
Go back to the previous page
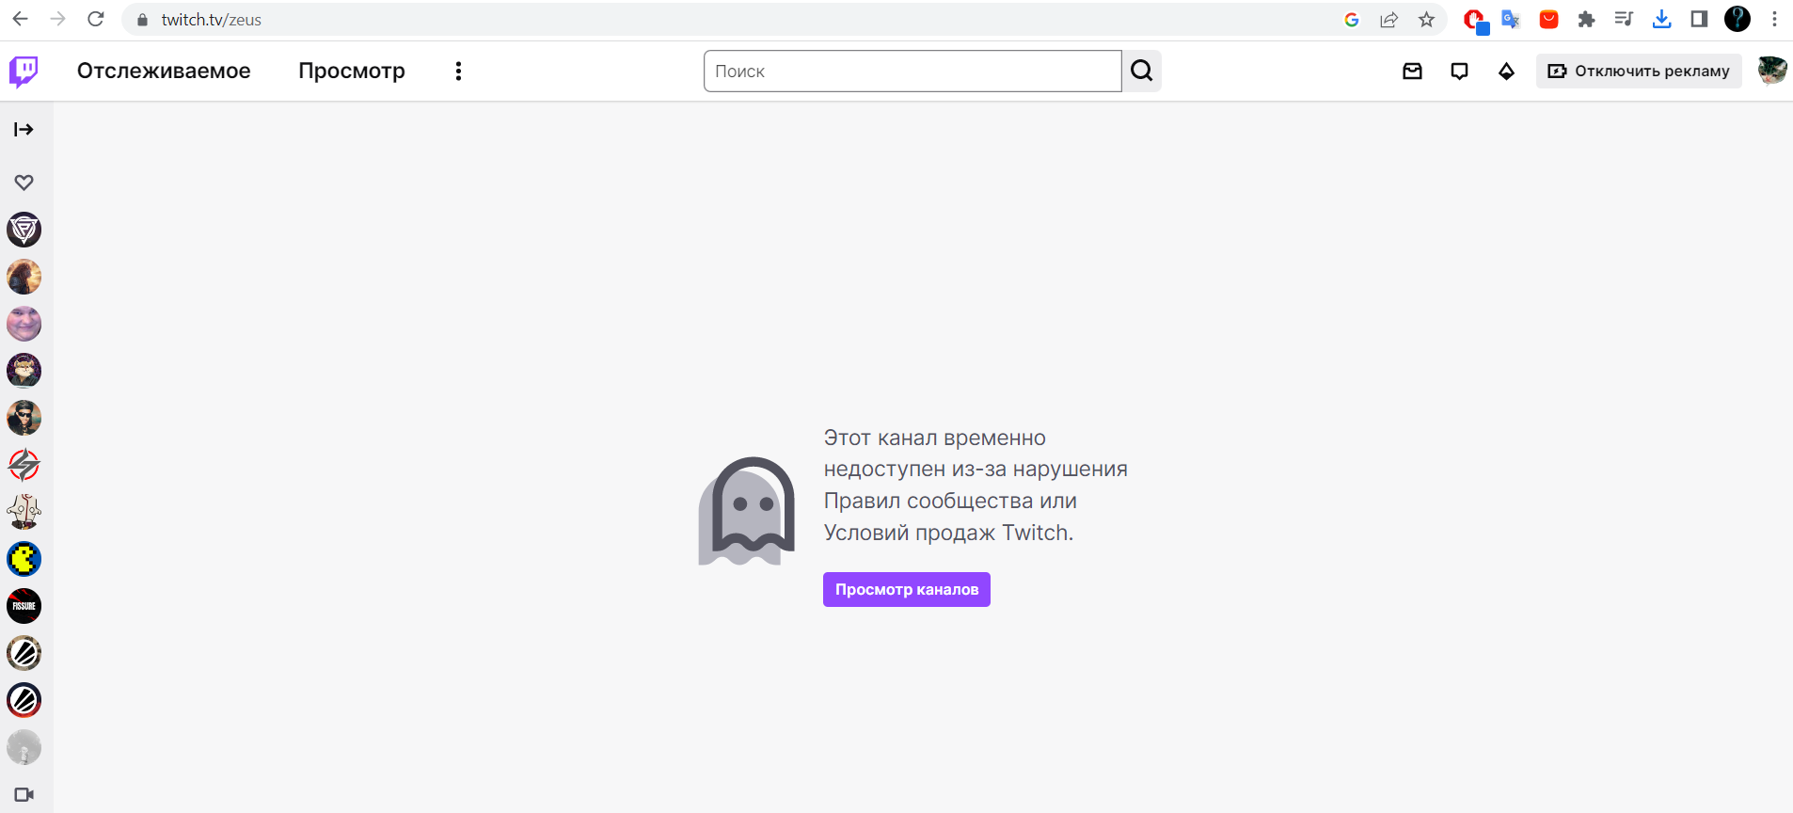[21, 19]
